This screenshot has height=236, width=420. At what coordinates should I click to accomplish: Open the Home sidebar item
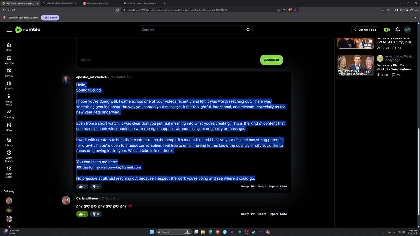(9, 47)
